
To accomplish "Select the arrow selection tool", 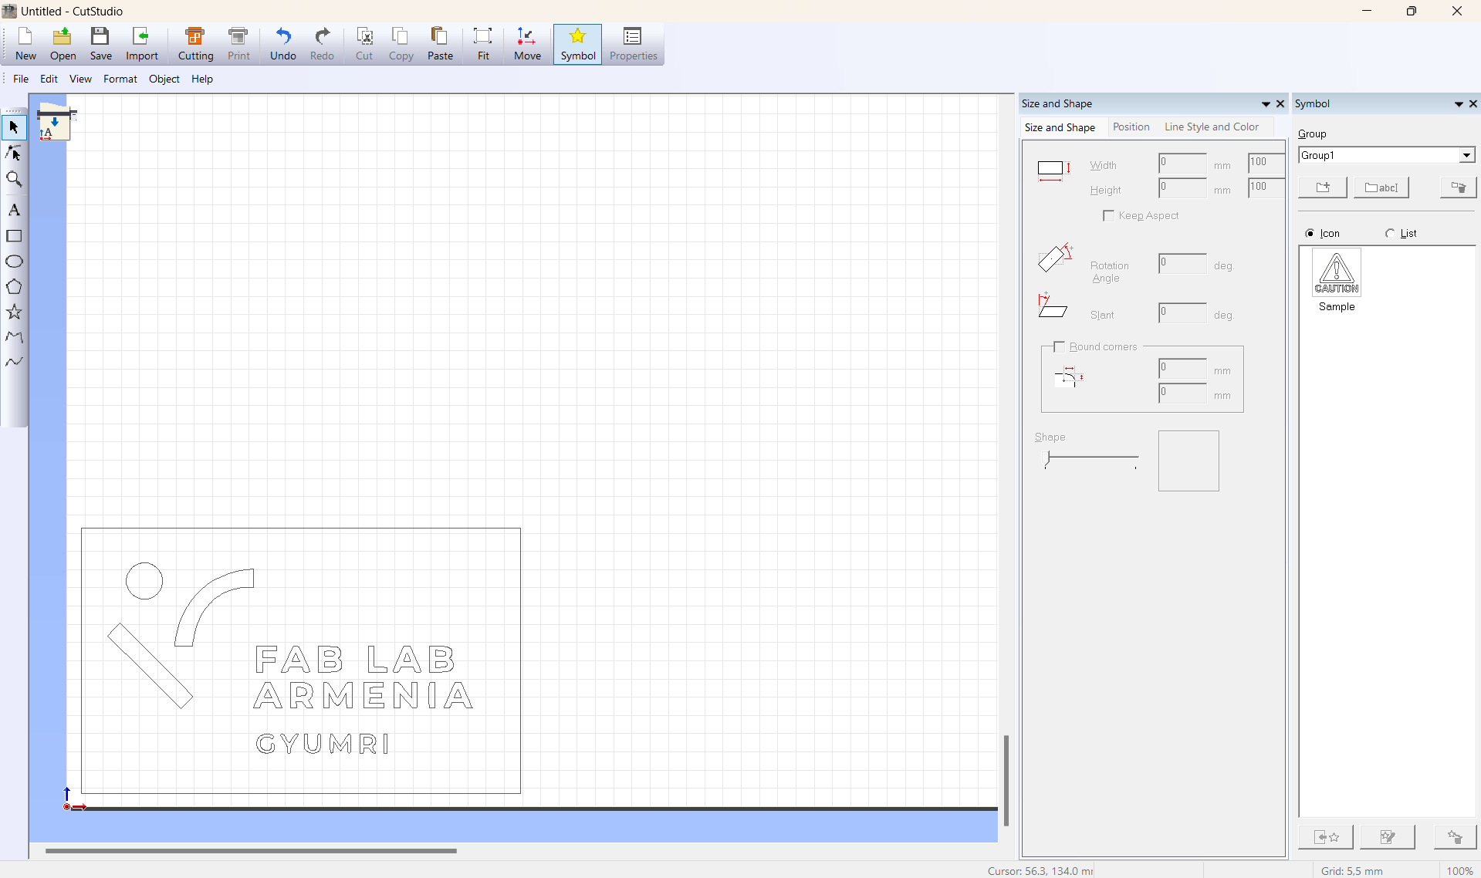I will [14, 127].
